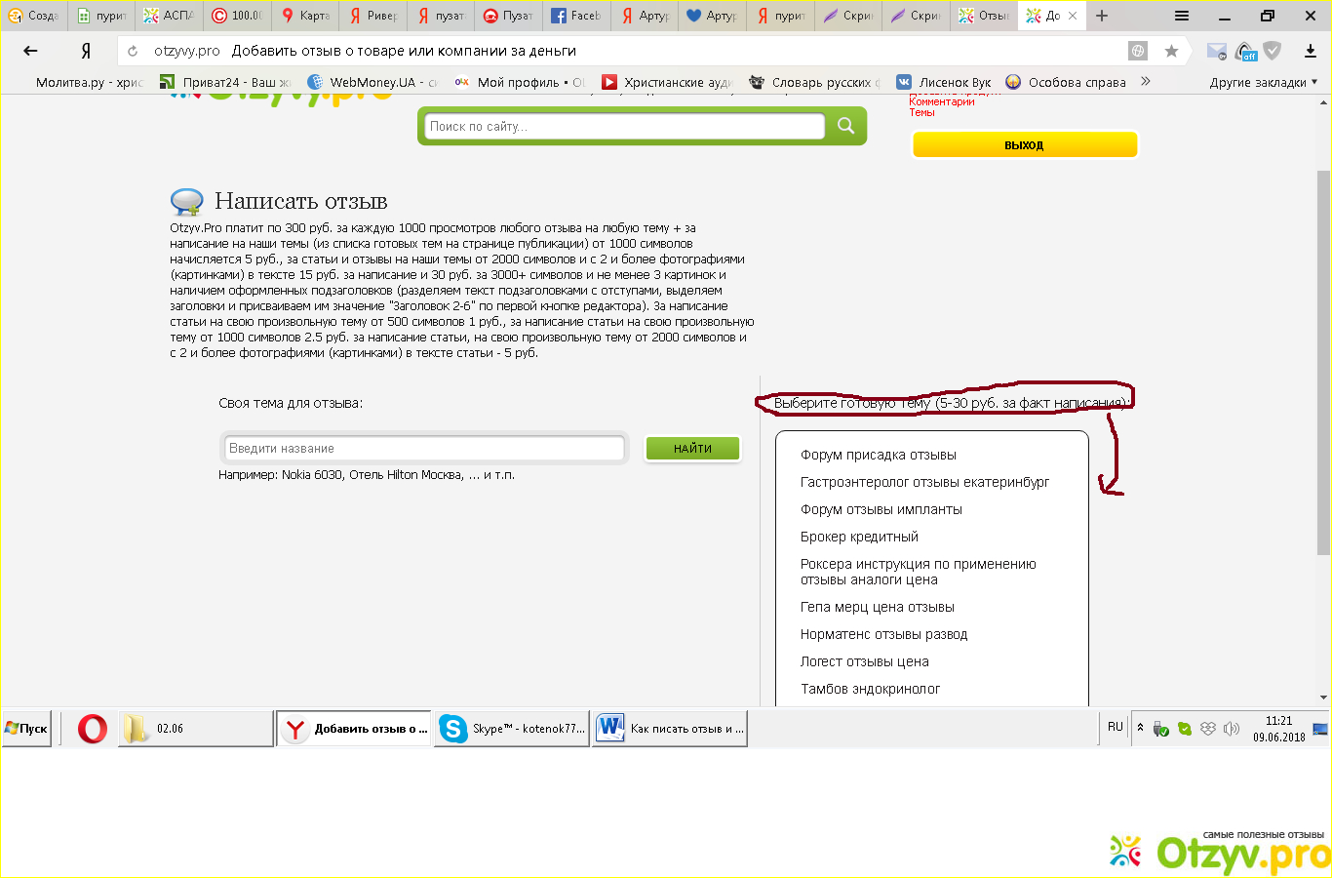
Task: Open the browser downloads icon
Action: (x=1310, y=51)
